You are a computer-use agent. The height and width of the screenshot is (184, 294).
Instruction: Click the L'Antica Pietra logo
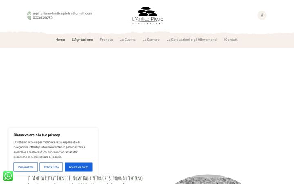147,16
